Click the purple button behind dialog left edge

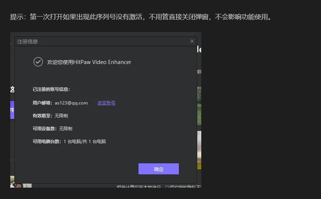12,110
